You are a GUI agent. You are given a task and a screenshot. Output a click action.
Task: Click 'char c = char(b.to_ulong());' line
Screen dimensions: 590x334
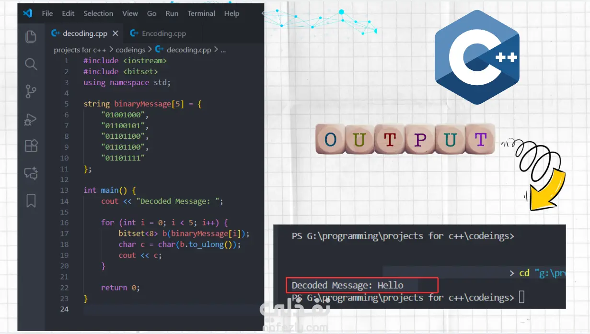pos(180,245)
